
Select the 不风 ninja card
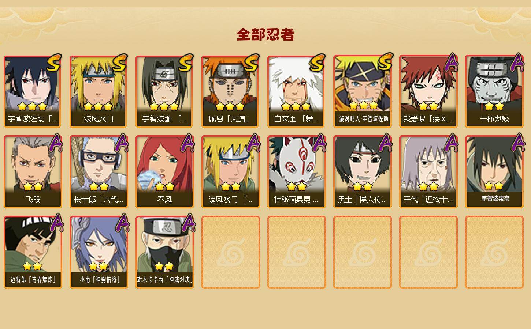tap(164, 172)
